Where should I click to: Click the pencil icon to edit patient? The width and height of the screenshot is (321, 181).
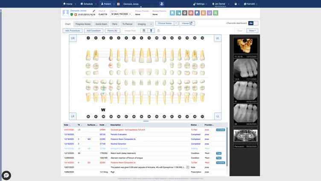[94, 11]
